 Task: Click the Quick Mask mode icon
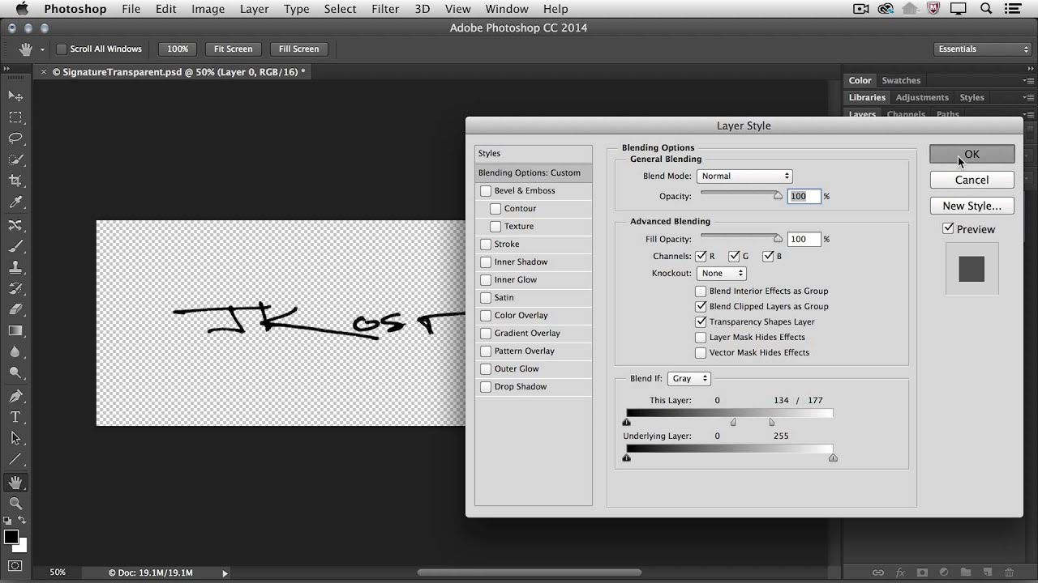[x=15, y=565]
